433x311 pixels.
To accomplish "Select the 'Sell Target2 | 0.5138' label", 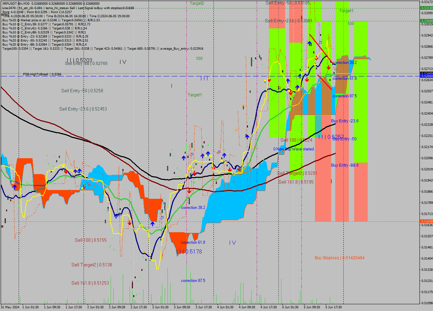I will pyautogui.click(x=92, y=265).
